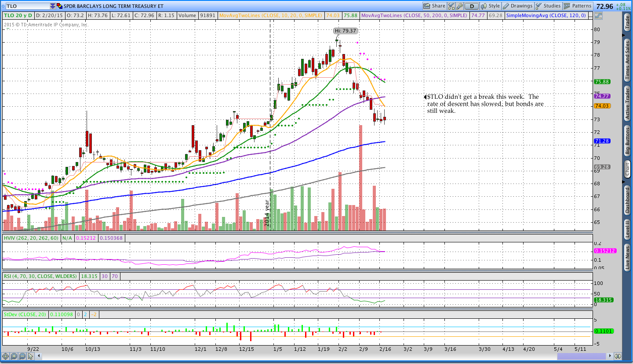Open the Dashboard sidebar tab
Screen dimensions: 633x364
click(x=627, y=201)
